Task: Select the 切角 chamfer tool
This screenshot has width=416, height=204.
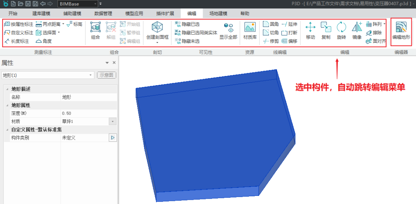Action: [271, 33]
